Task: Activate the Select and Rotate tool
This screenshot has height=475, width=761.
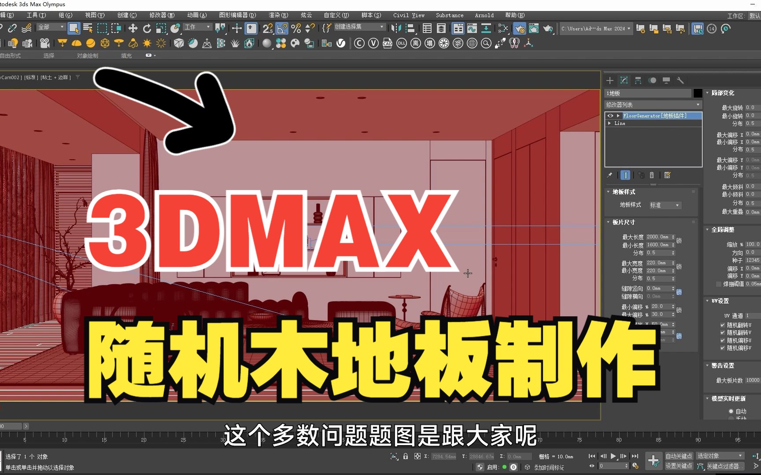Action: [147, 29]
